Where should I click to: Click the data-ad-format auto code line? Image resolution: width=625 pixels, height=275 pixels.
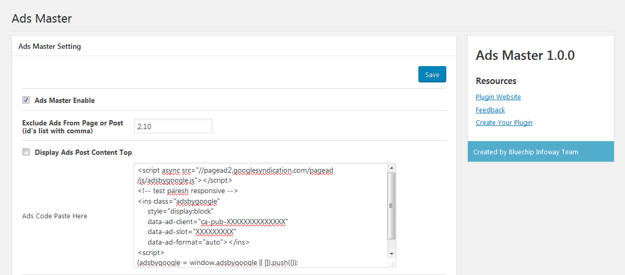(199, 242)
